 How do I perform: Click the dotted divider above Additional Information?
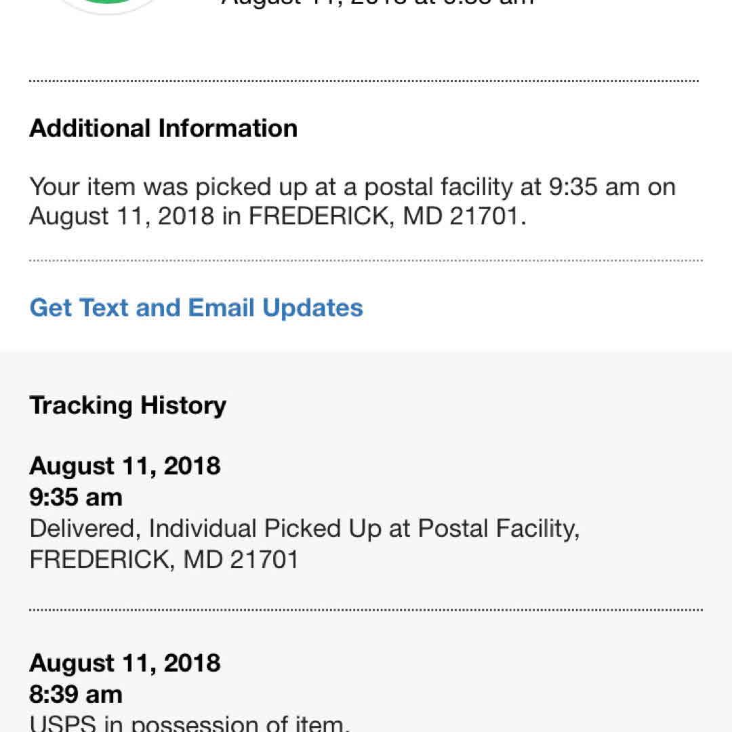364,81
